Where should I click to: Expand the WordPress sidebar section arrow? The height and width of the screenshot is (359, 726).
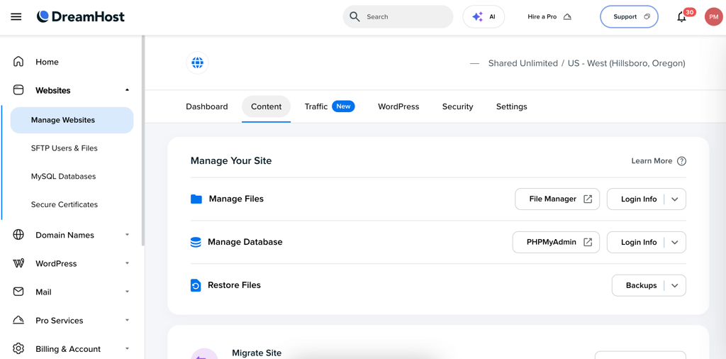pyautogui.click(x=128, y=263)
